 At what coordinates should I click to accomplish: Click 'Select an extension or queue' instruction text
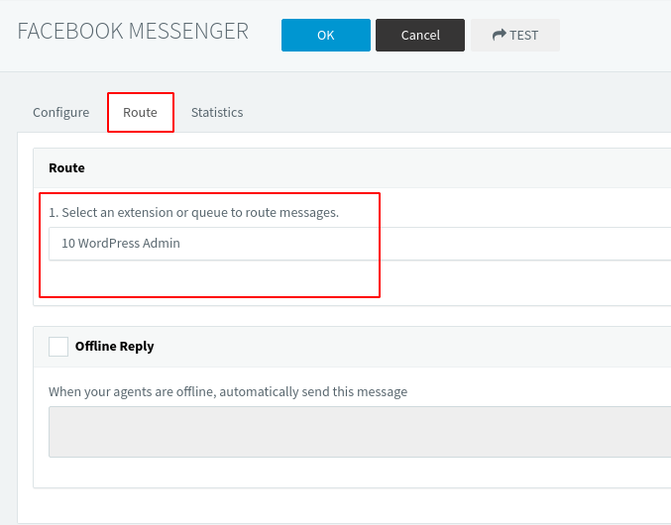[194, 213]
